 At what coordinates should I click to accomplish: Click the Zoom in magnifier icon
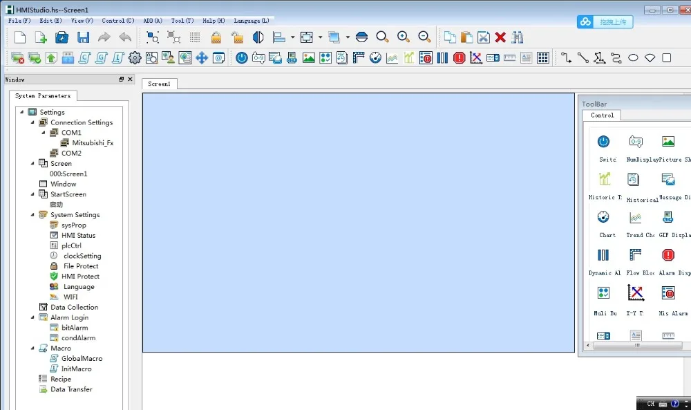point(404,37)
